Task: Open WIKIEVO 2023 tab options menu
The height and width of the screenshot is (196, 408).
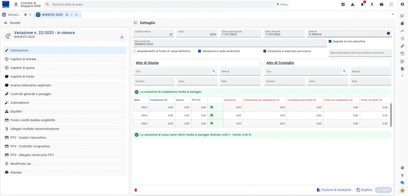Action: click(71, 15)
